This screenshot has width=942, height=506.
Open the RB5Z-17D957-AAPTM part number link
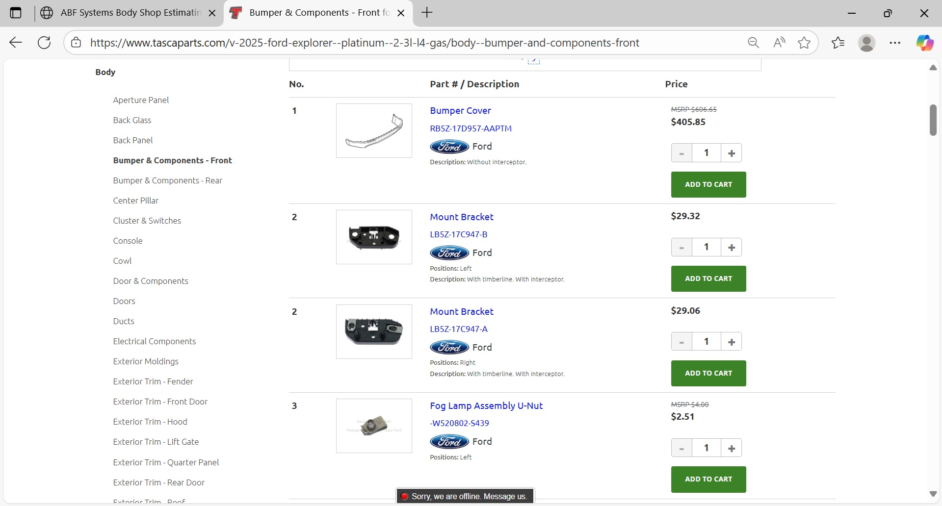[x=471, y=128]
